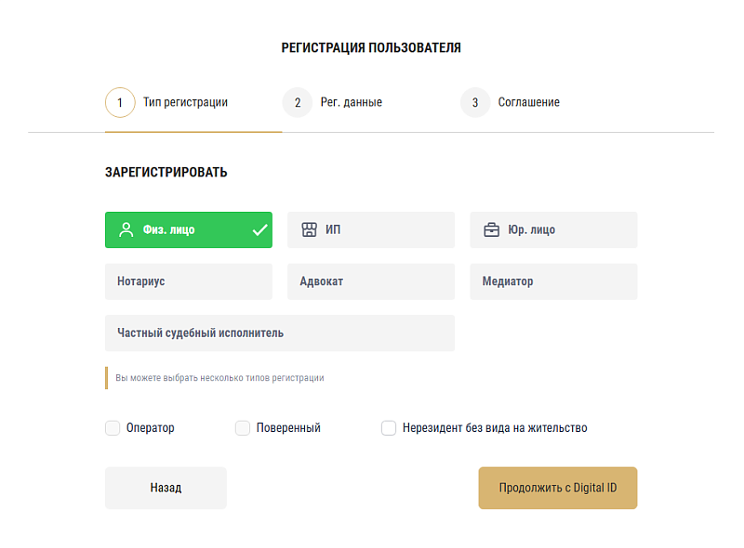Enable the Оператор checkbox
Screen dimensions: 744x548
point(113,428)
